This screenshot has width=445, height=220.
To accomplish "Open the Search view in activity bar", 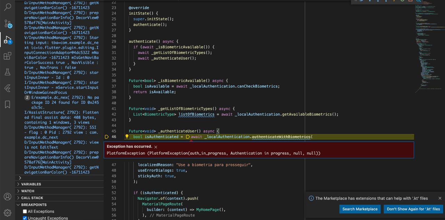I will point(7,7).
